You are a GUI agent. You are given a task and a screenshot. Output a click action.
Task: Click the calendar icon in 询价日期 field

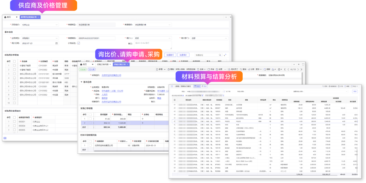[57, 43]
